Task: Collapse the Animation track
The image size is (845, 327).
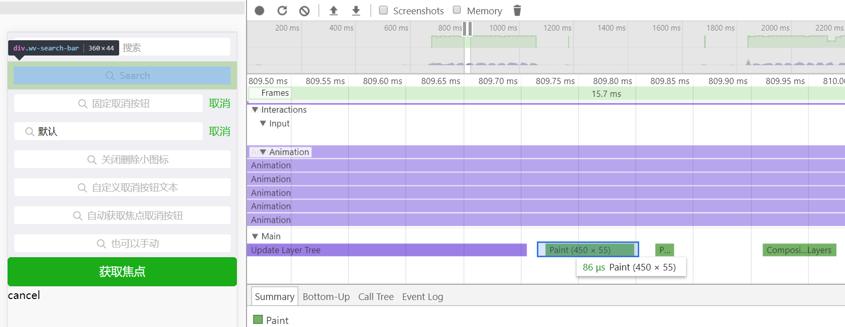Action: coord(263,152)
